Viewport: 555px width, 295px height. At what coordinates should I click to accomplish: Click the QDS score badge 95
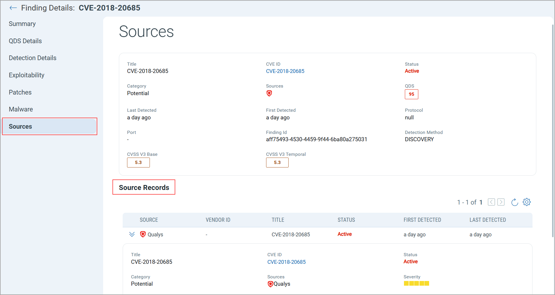point(412,94)
